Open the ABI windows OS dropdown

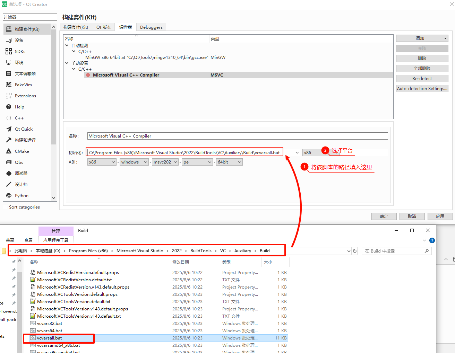tap(134, 162)
